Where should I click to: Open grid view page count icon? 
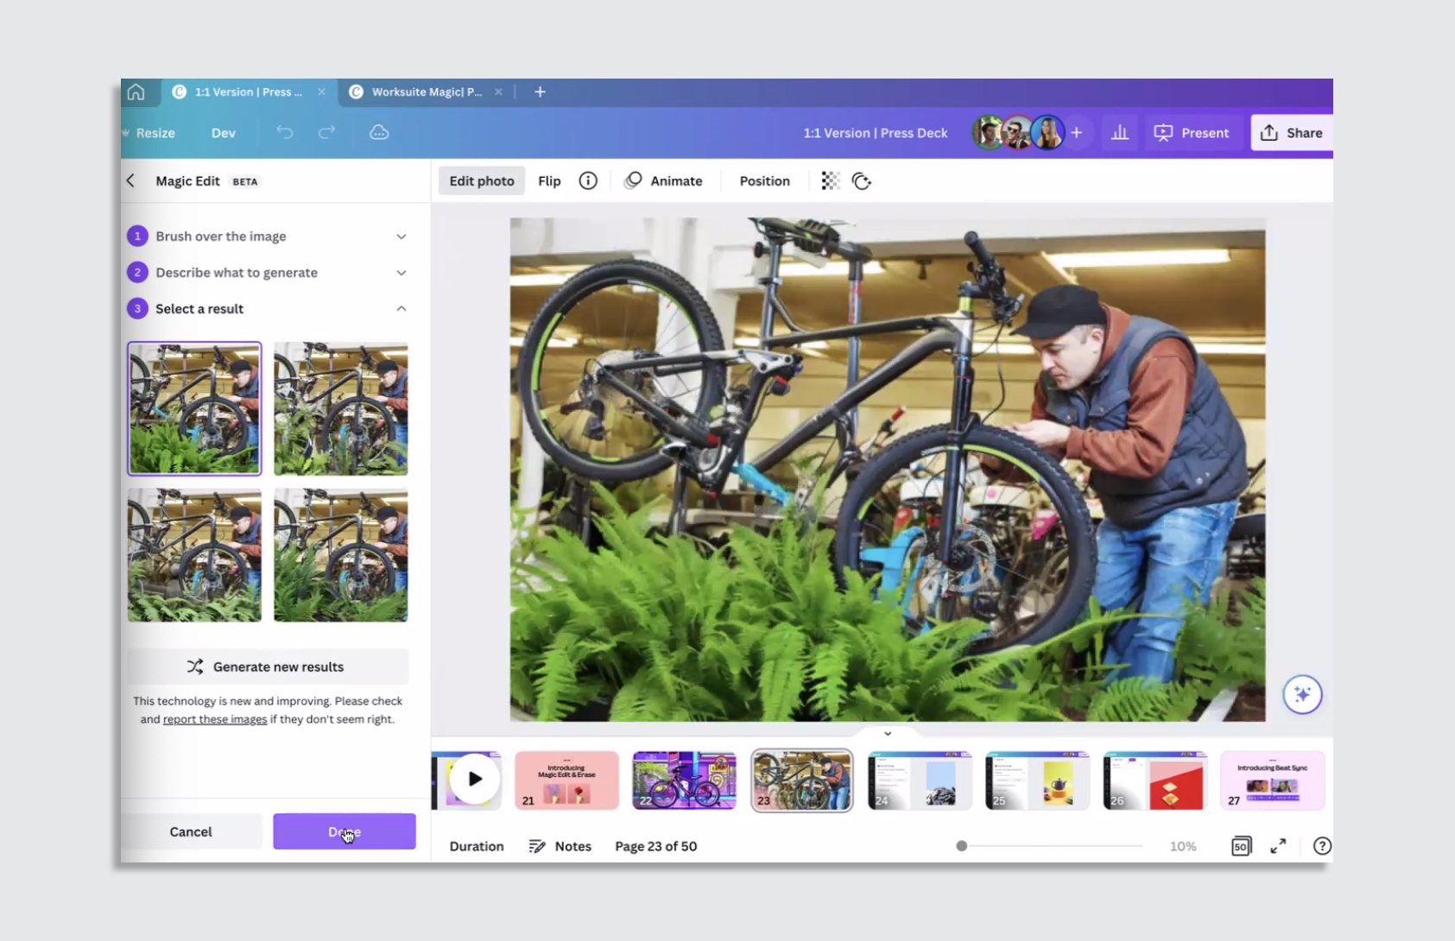pyautogui.click(x=1241, y=846)
